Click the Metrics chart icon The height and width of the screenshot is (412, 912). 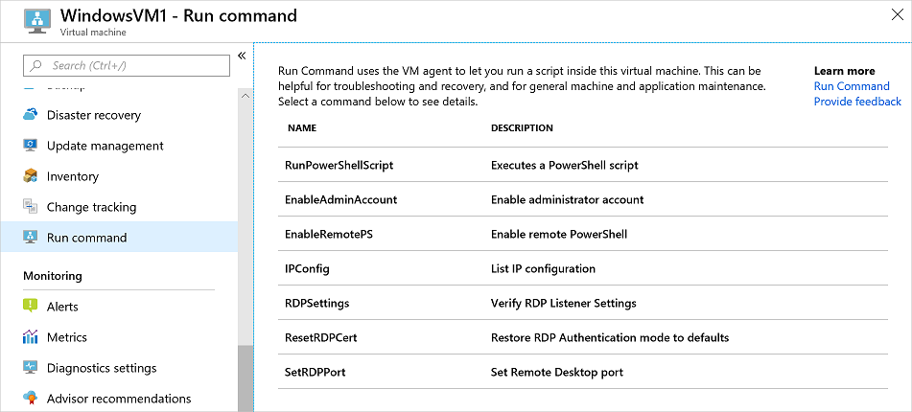coord(30,337)
